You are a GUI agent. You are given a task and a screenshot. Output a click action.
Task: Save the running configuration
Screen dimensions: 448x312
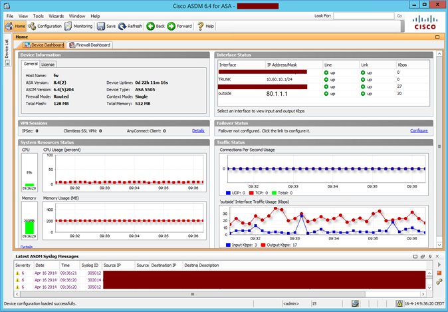point(106,26)
